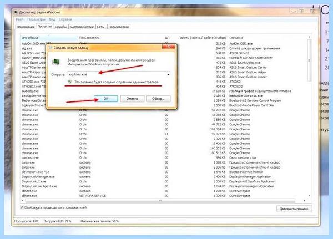333x239 pixels.
Task: Select the chrome.exe row using 107 064 КБ
Action: pos(164,129)
